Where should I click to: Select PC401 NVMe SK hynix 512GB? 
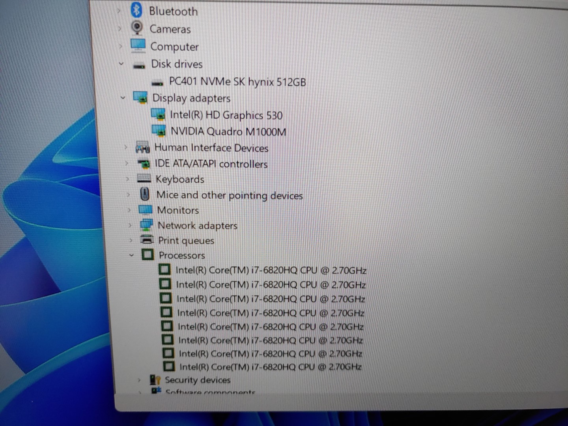237,82
